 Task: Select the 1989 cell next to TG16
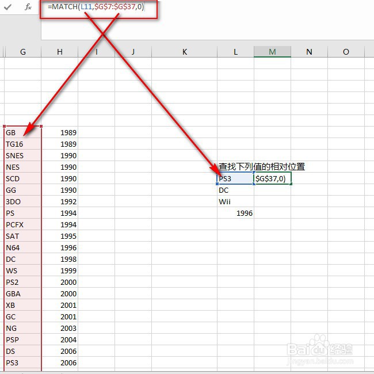[60, 144]
